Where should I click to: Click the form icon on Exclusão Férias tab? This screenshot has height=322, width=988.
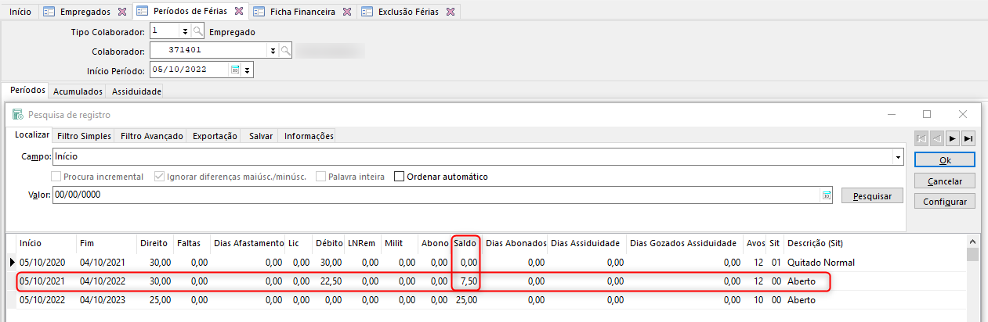(x=367, y=13)
